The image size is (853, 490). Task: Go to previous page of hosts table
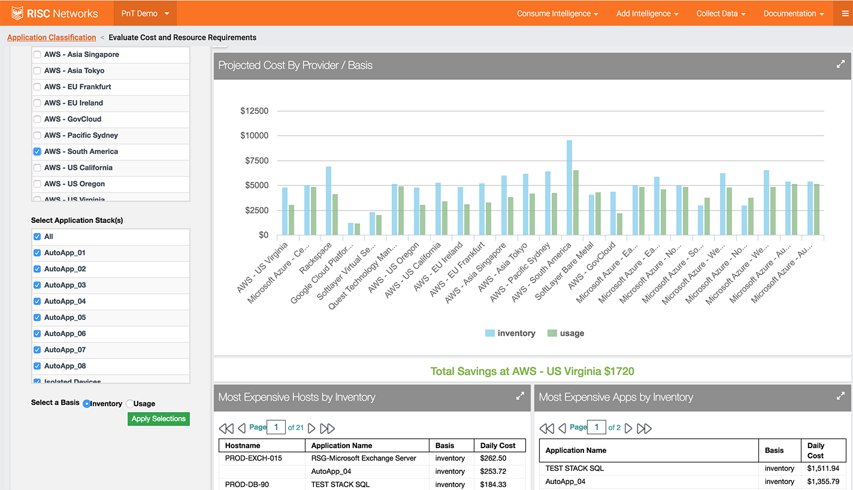pyautogui.click(x=242, y=428)
